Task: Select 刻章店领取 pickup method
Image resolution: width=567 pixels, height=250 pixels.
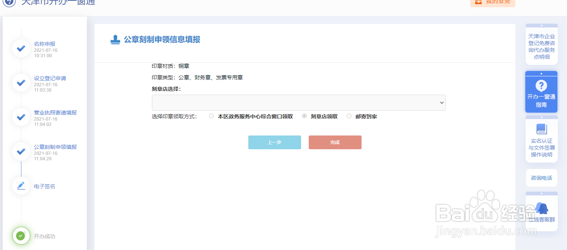Action: [304, 116]
